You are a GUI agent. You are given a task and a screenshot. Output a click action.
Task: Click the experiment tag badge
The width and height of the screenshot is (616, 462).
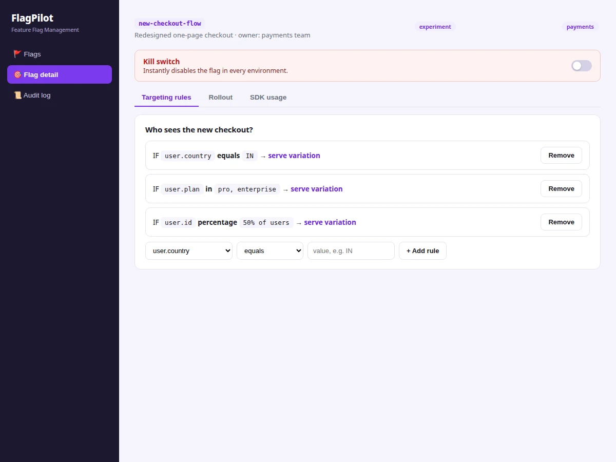pyautogui.click(x=435, y=27)
